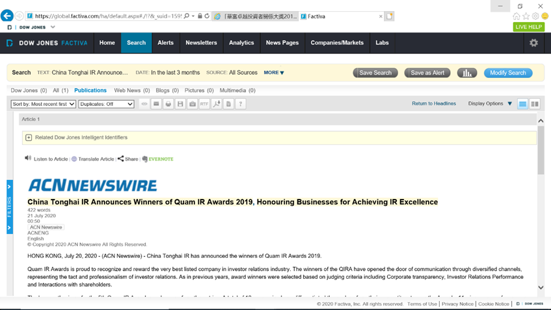This screenshot has width=551, height=310.
Task: Open the chart icon next to Save as Alert
Action: click(x=466, y=73)
